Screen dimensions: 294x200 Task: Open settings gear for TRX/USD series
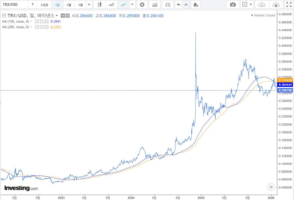[x=68, y=16]
